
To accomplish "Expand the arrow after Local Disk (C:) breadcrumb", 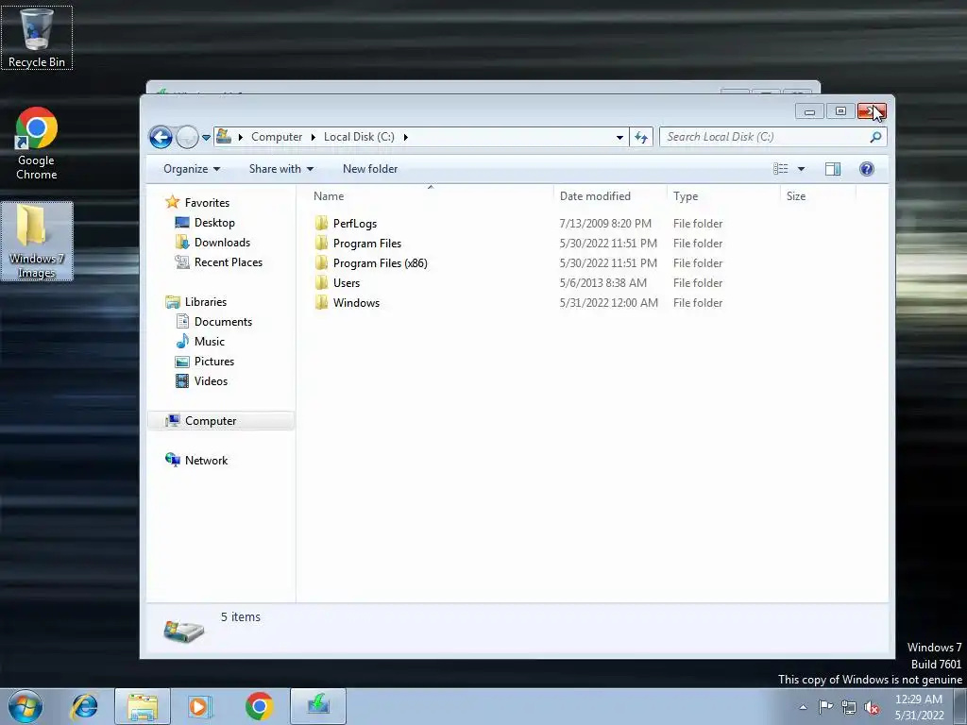I will [405, 137].
